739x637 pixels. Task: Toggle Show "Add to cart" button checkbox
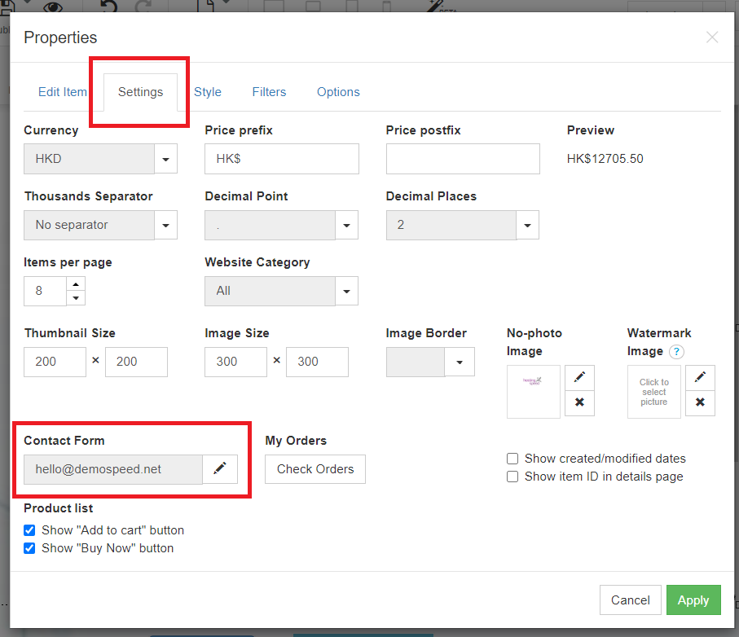[29, 530]
